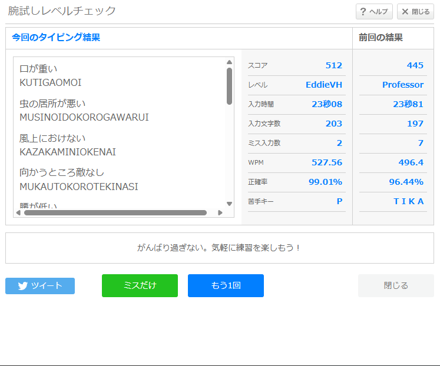440x366 pixels.
Task: Click the 今回のタイピング結果 heading
Action: pos(56,38)
